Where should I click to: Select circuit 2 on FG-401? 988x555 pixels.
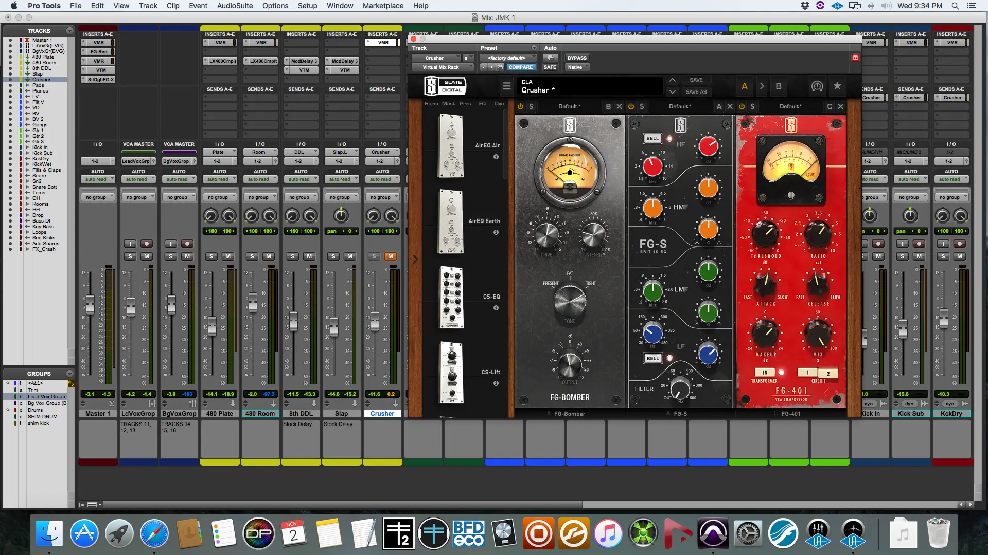coord(828,373)
